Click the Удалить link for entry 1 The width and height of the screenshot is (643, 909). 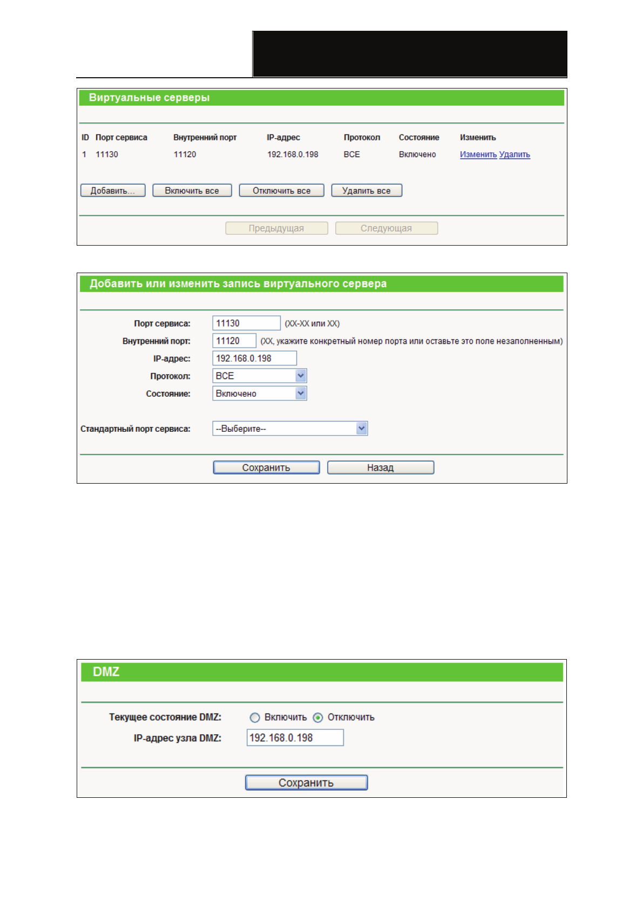(515, 154)
